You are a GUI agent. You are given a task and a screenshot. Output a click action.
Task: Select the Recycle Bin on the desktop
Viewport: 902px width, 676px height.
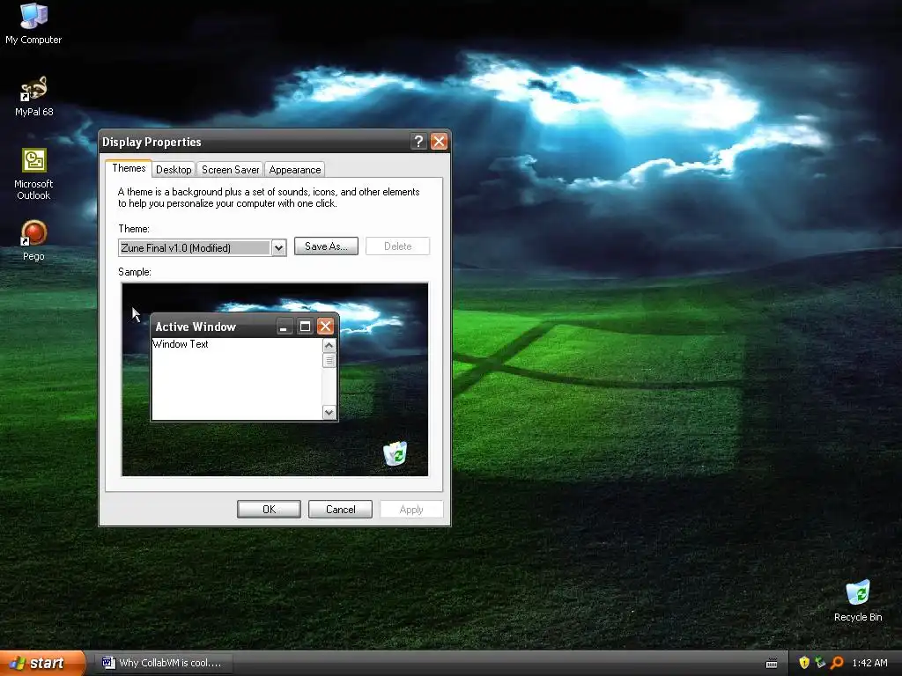pos(858,601)
